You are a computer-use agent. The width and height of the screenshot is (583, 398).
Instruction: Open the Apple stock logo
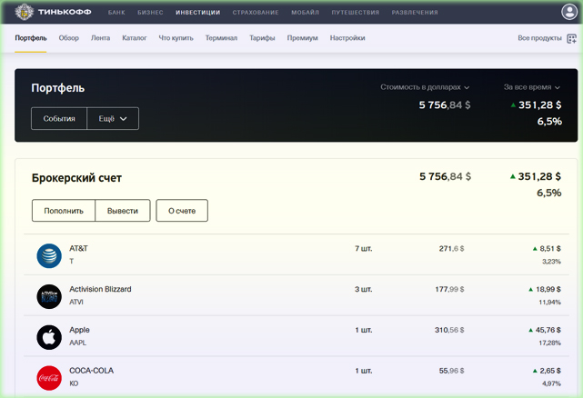pos(49,337)
